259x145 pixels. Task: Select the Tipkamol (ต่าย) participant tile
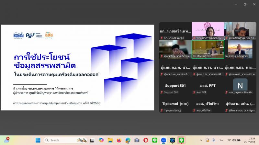(x=175, y=104)
